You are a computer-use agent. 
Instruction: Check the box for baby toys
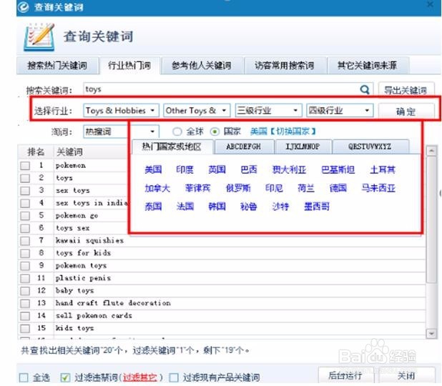click(25, 290)
